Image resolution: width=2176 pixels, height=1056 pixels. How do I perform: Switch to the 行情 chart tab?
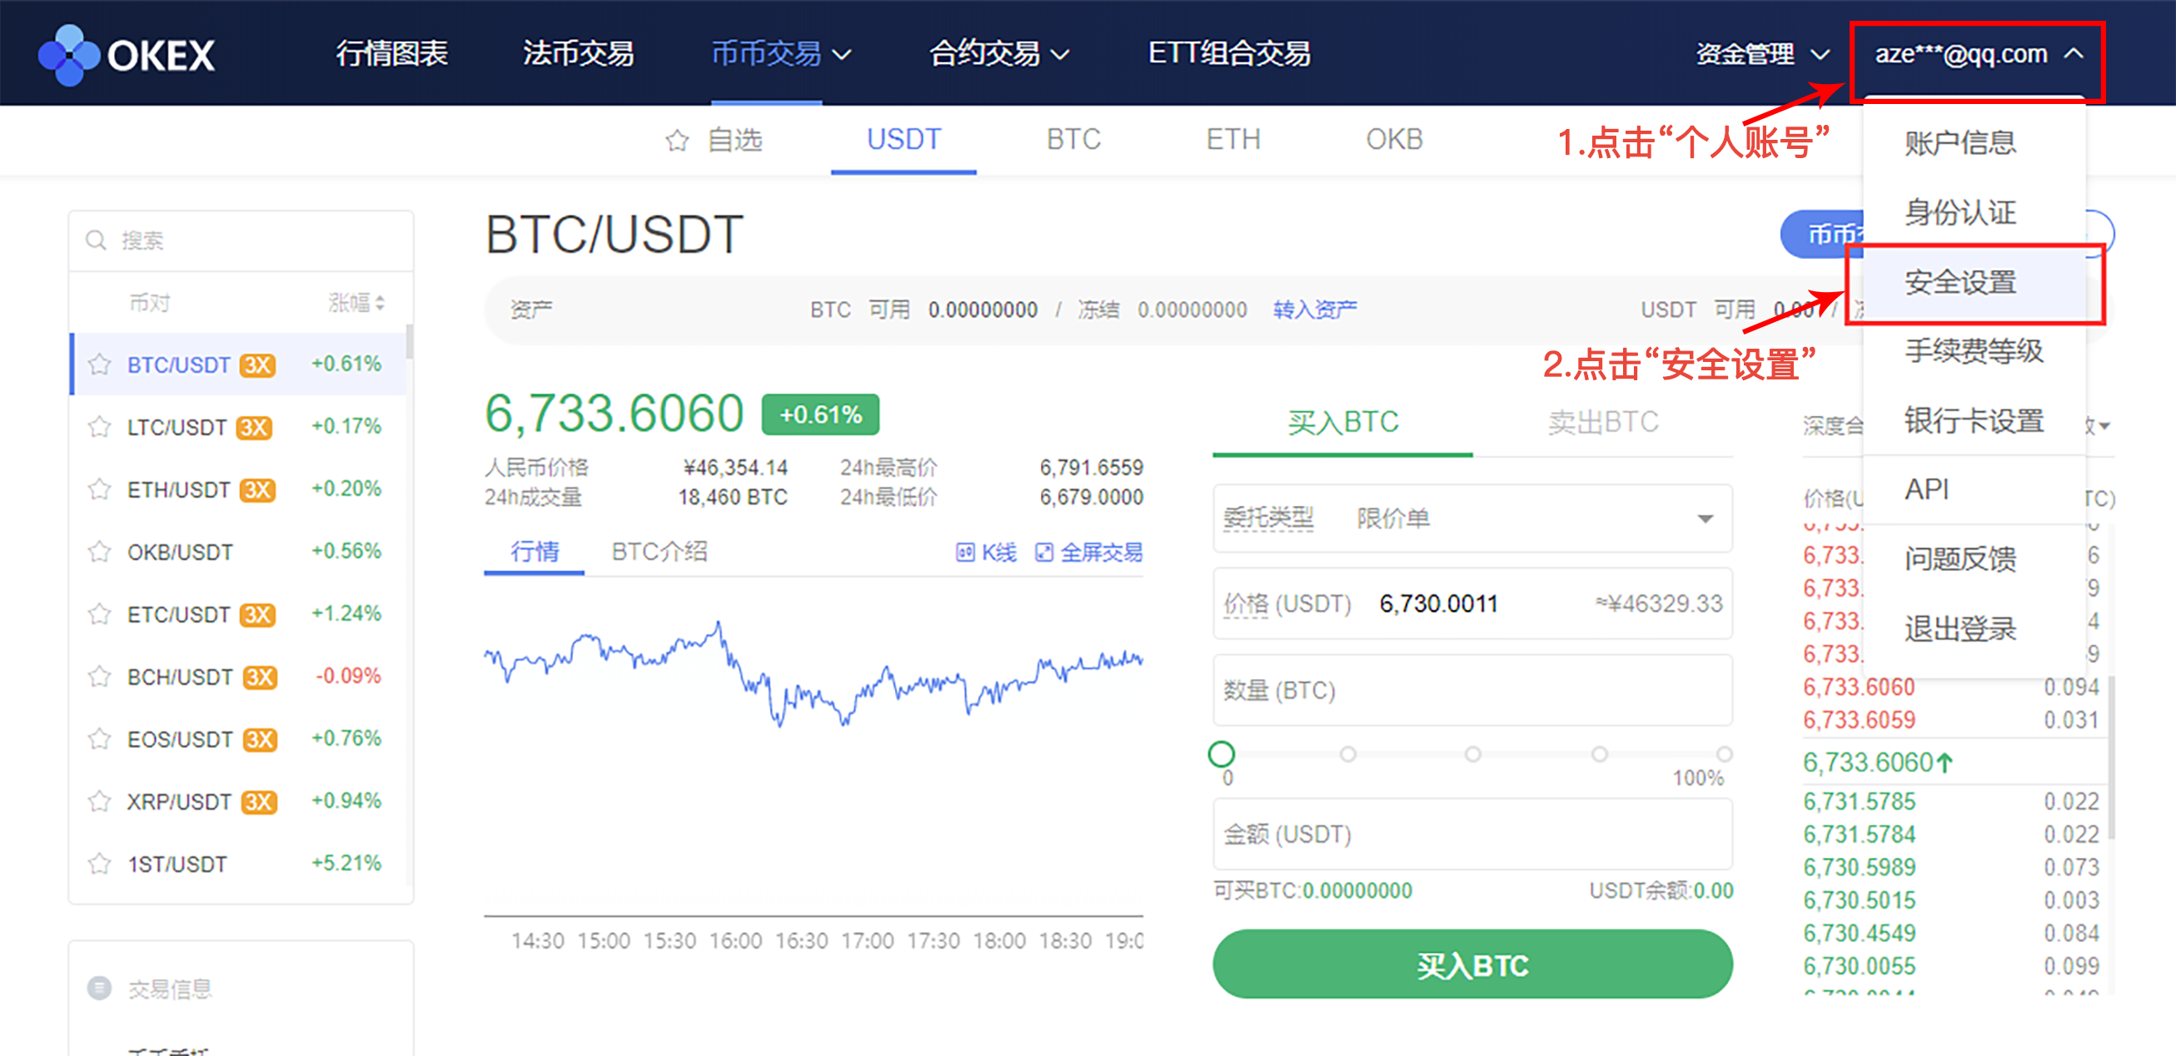pos(535,552)
